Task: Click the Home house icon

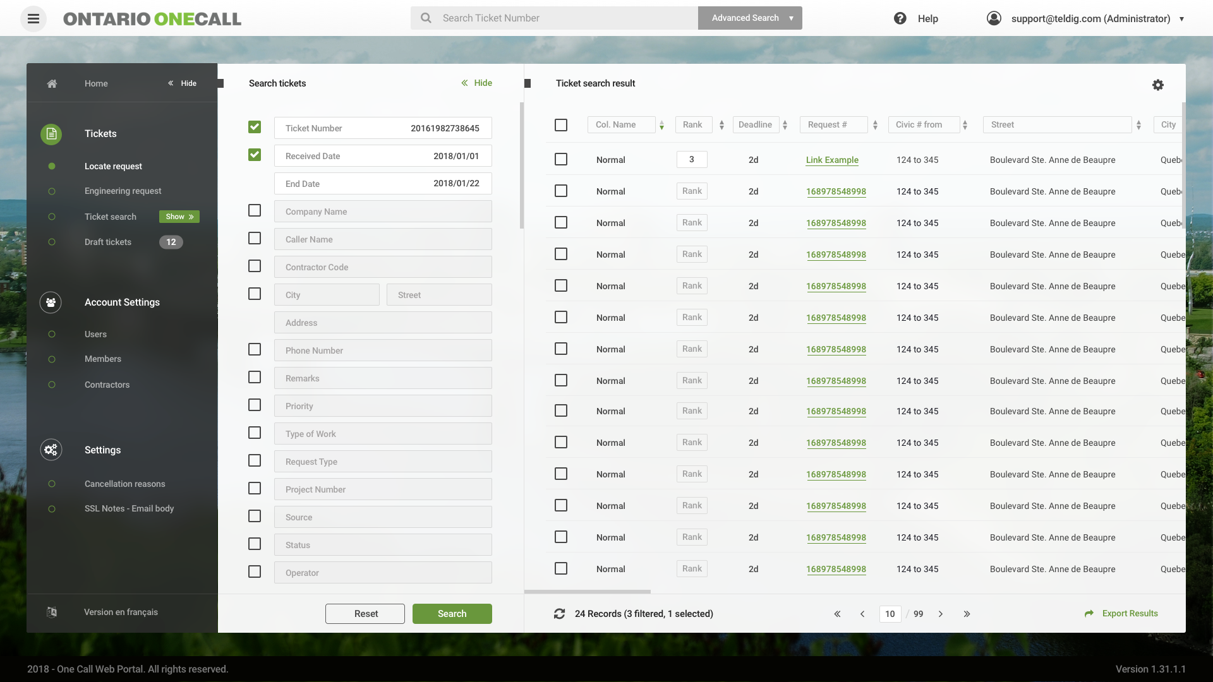Action: (x=52, y=83)
